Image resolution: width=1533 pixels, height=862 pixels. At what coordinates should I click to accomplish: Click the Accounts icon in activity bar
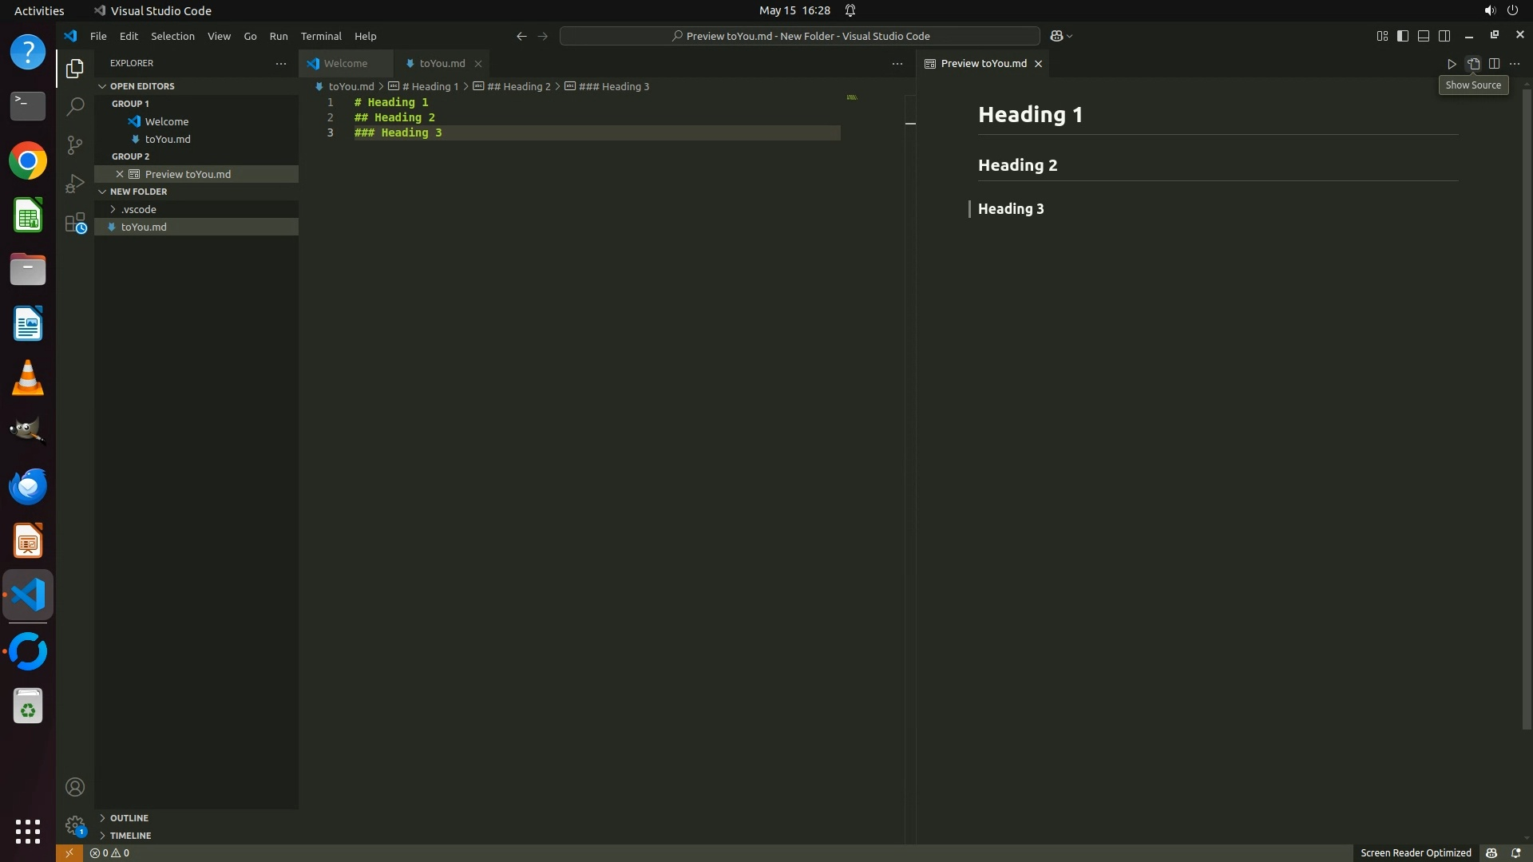[75, 787]
